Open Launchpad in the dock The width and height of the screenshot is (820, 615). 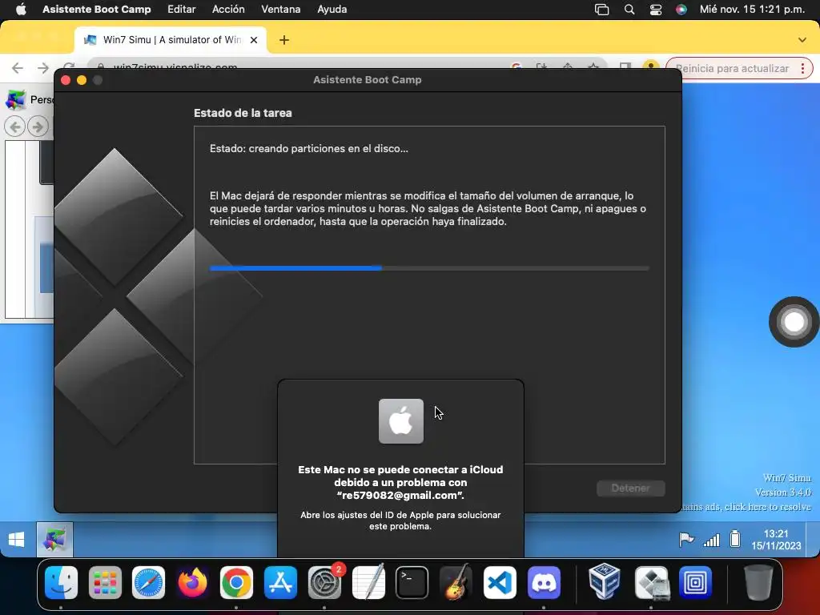[105, 582]
